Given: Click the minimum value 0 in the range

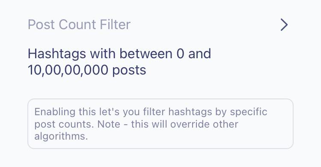Looking at the screenshot, I should tap(180, 54).
